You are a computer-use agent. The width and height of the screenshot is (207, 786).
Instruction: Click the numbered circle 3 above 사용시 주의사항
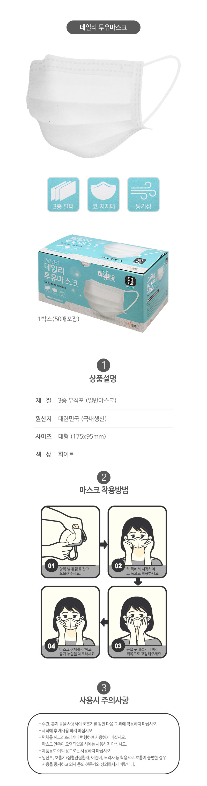pos(103,688)
